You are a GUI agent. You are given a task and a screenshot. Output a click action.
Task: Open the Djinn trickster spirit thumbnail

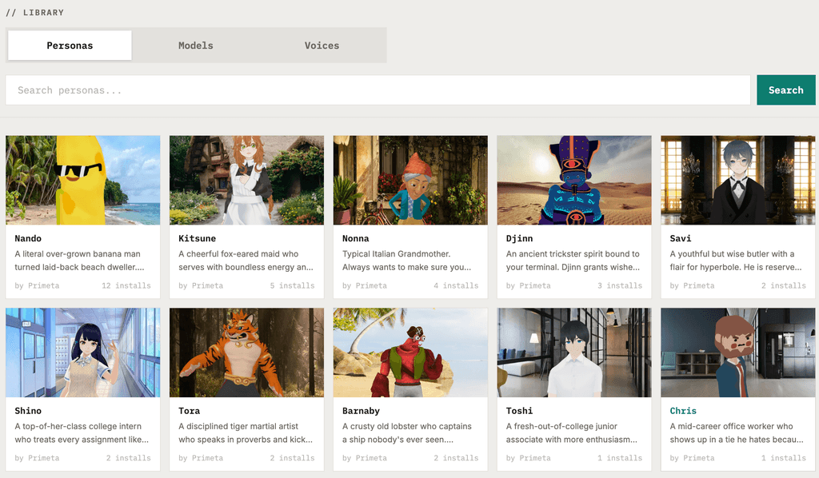tap(573, 180)
